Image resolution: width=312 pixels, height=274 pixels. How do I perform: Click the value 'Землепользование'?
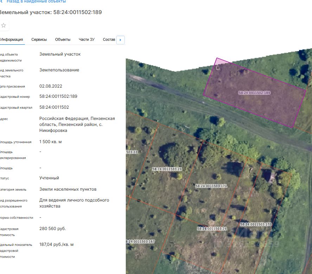click(x=59, y=70)
